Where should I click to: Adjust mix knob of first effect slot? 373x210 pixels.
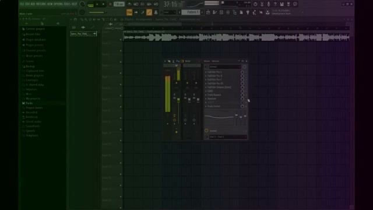coord(242,72)
